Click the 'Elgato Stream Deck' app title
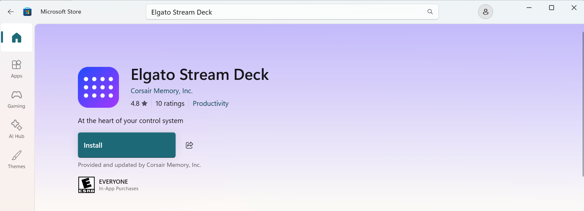This screenshot has height=211, width=584. point(200,75)
